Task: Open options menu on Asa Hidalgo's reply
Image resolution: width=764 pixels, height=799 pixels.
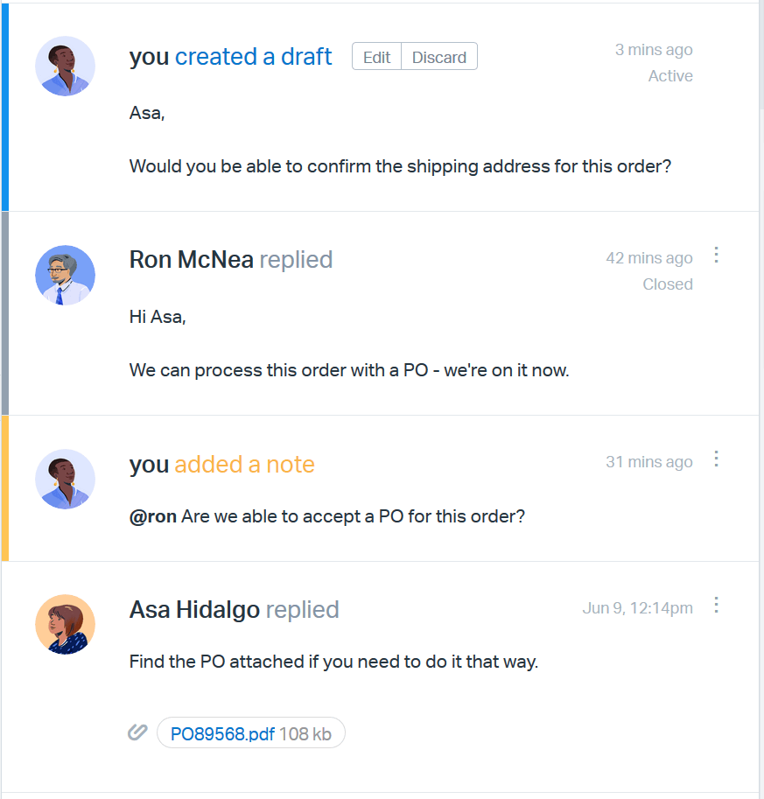Action: pos(717,605)
